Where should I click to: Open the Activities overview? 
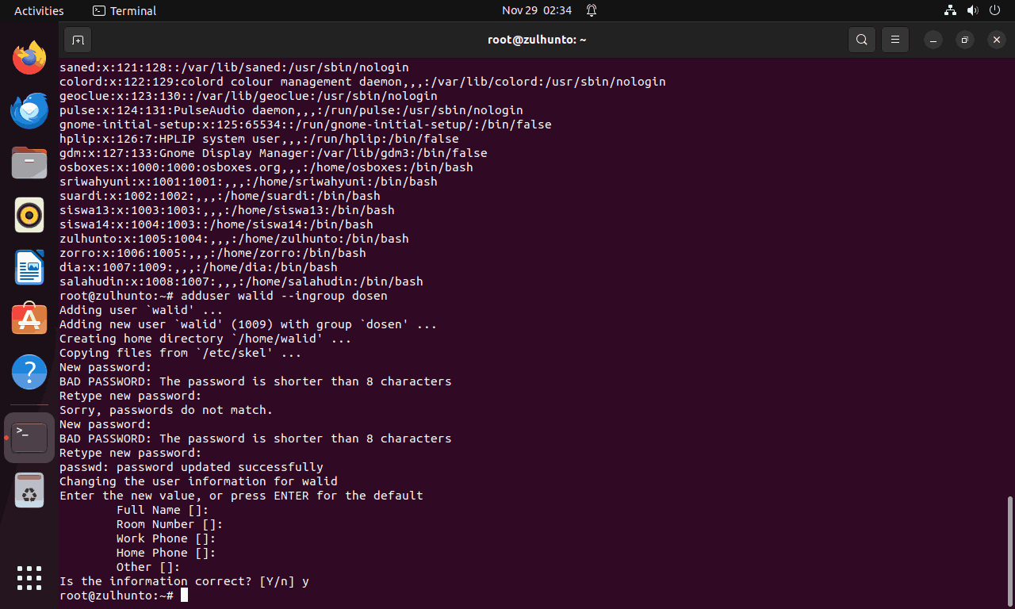click(x=39, y=10)
